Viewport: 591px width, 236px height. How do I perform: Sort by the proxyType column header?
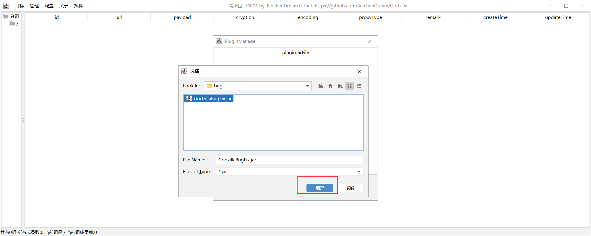pyautogui.click(x=370, y=17)
